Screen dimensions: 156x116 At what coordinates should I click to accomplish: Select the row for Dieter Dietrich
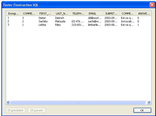point(79,18)
